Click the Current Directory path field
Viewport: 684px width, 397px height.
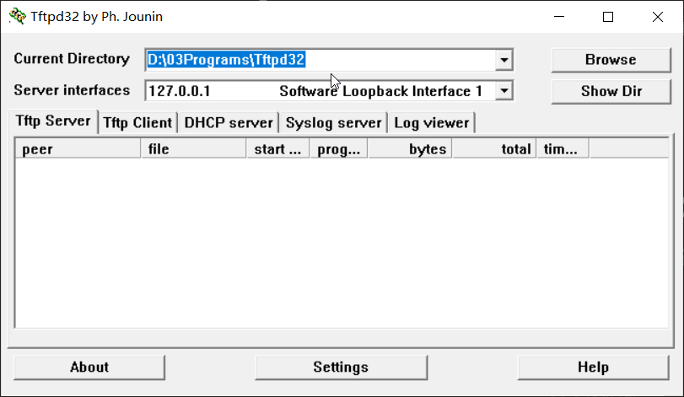(x=320, y=60)
